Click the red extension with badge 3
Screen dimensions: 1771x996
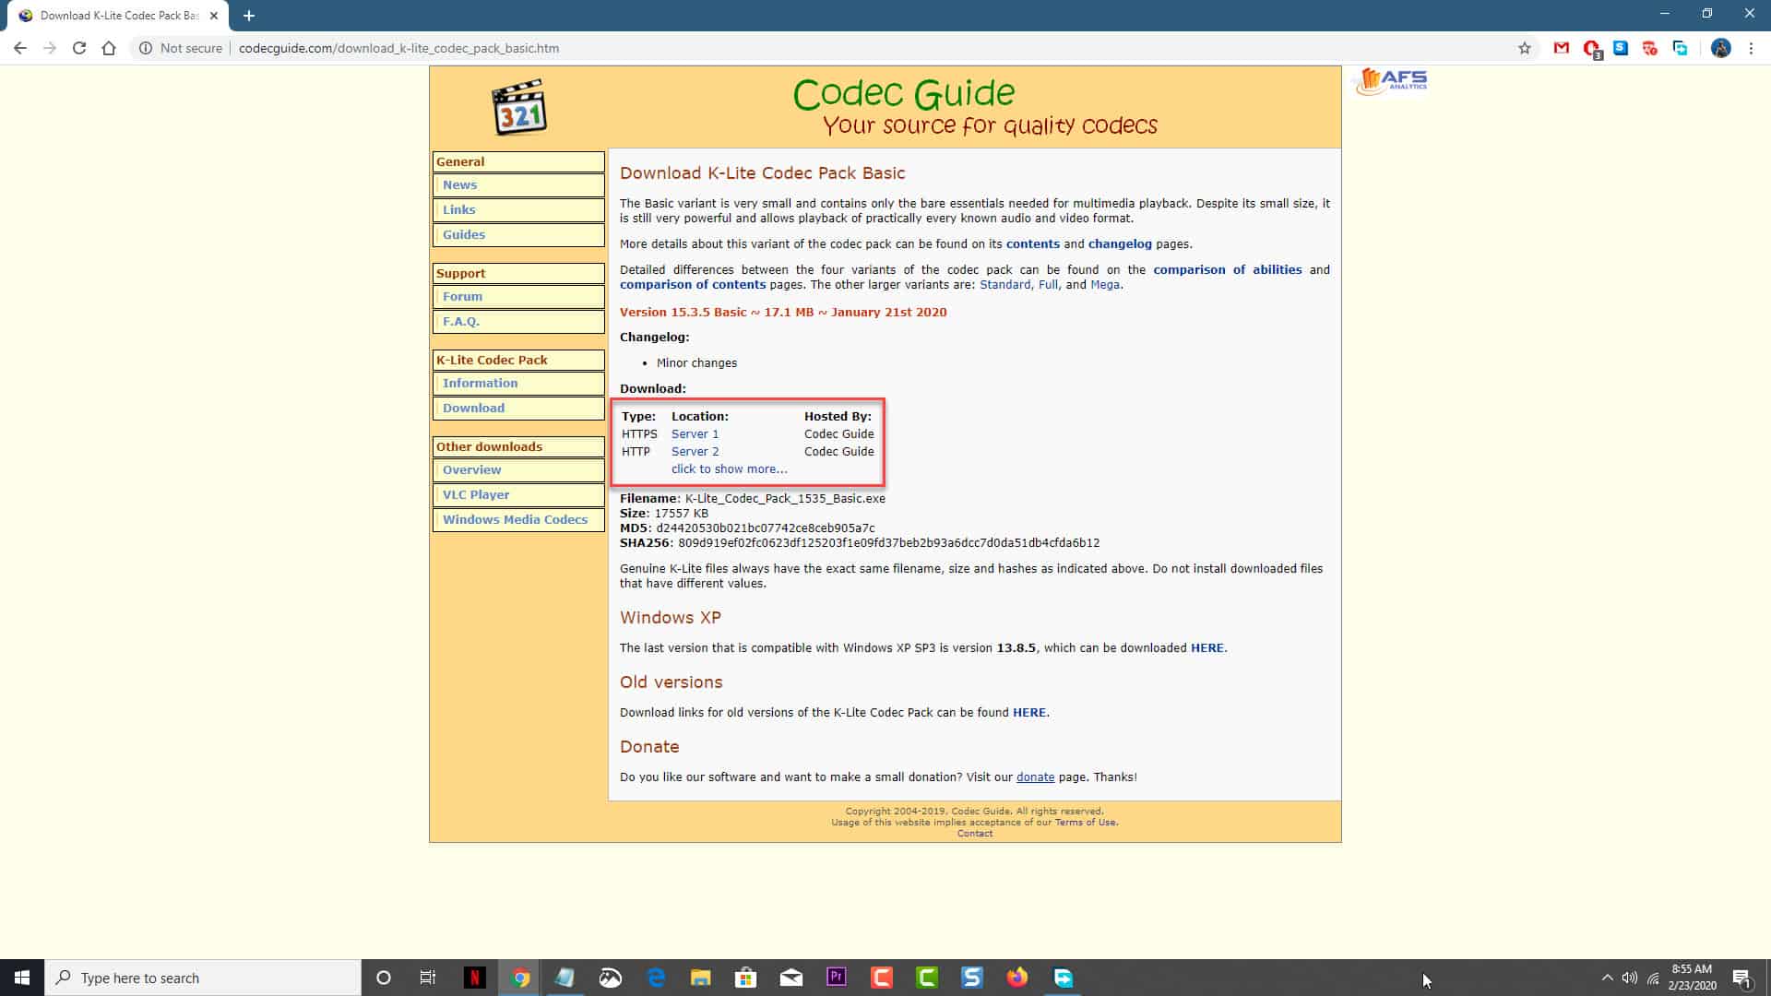click(x=1592, y=49)
